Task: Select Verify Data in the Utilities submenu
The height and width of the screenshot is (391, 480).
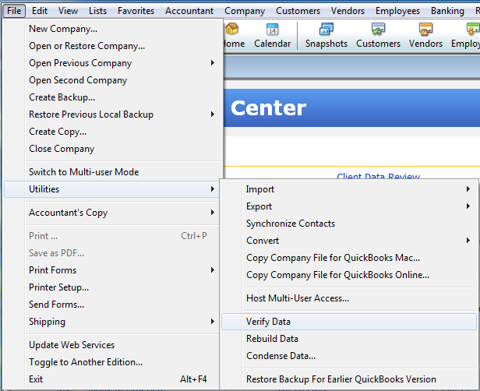Action: pos(268,322)
